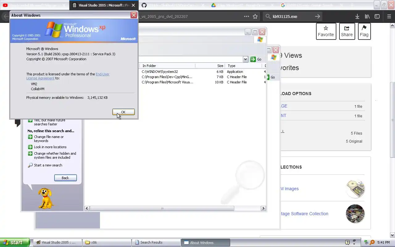Click the browser back arrow button
This screenshot has width=395, height=247.
coord(5,16)
